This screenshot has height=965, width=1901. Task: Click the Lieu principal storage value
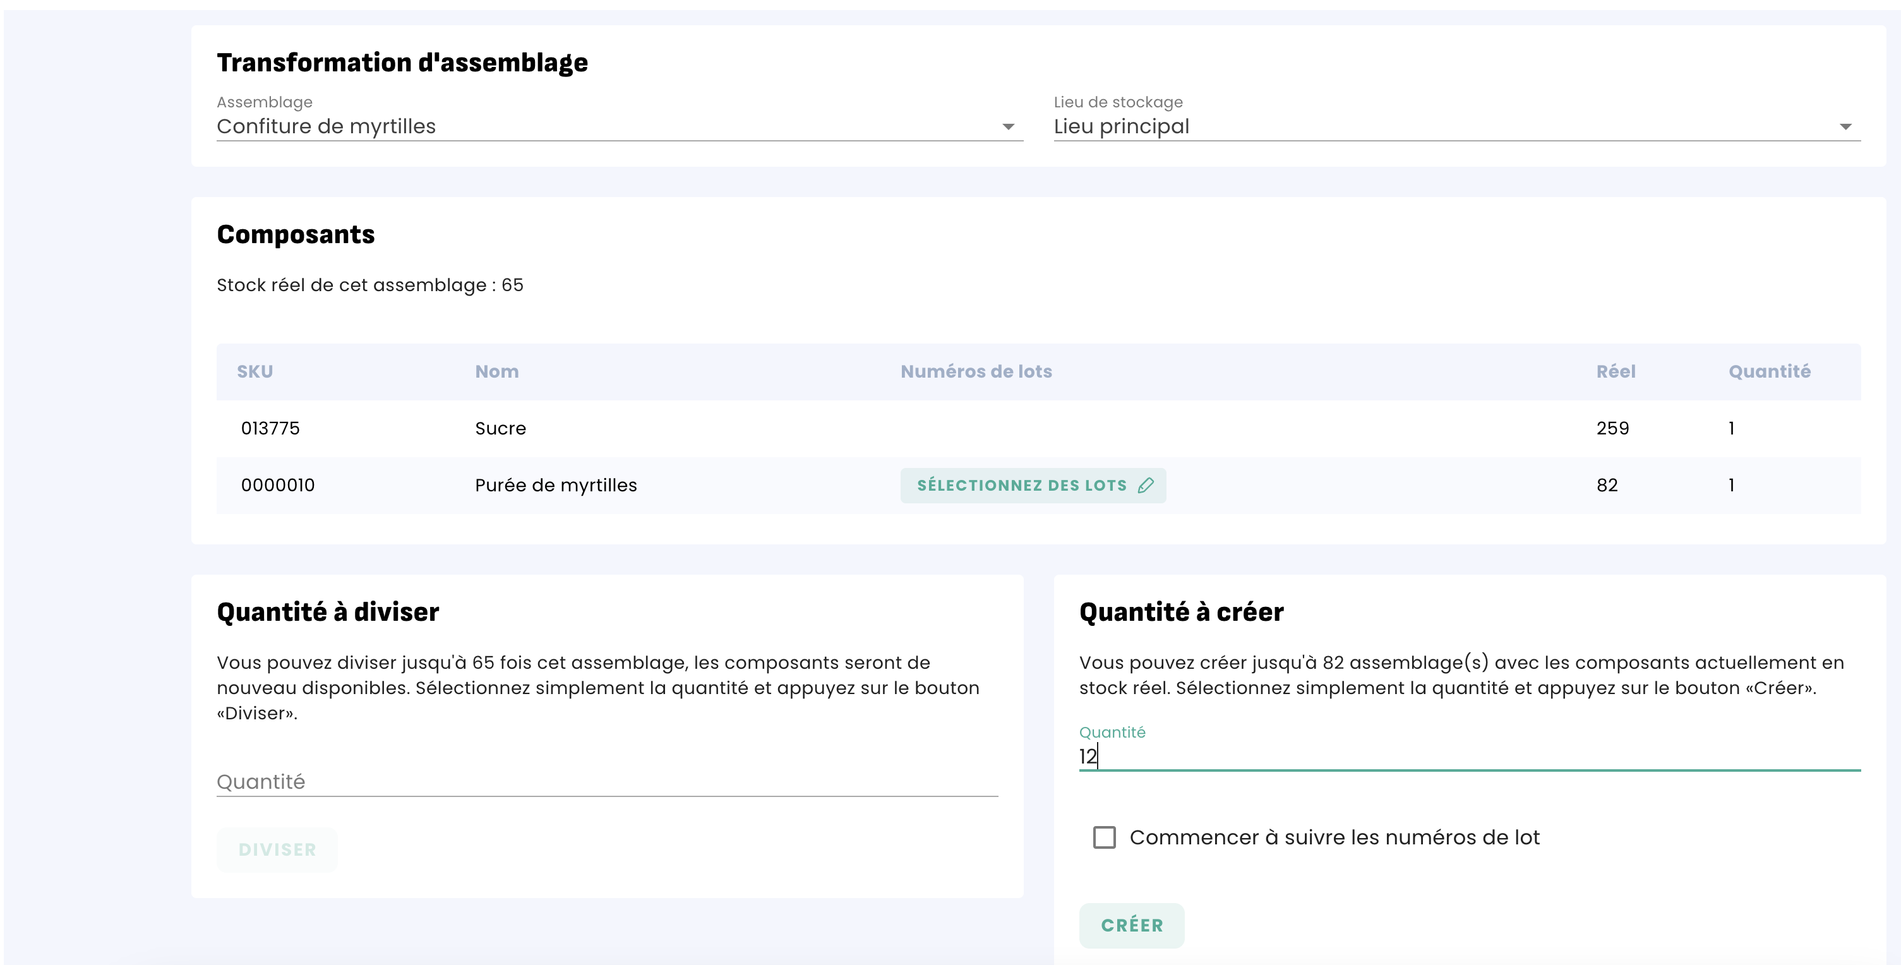click(1121, 127)
